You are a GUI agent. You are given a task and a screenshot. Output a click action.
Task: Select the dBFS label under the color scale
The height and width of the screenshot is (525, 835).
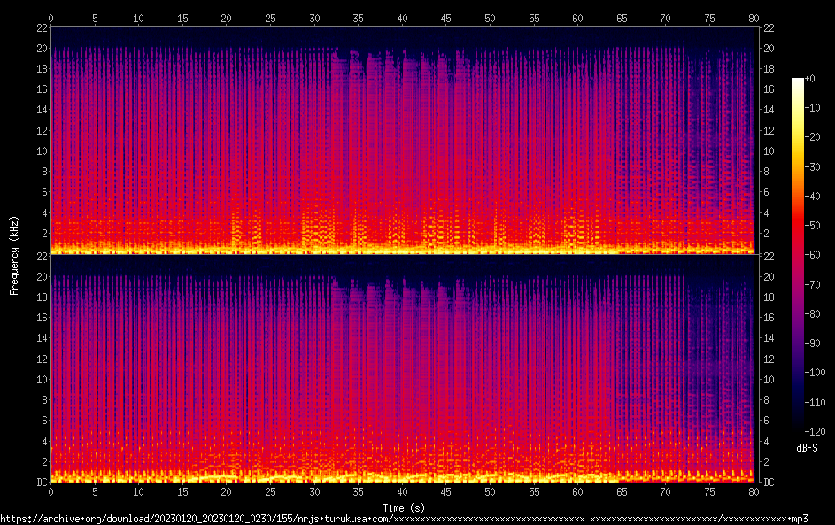click(x=807, y=449)
